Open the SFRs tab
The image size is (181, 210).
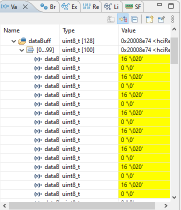point(133,7)
